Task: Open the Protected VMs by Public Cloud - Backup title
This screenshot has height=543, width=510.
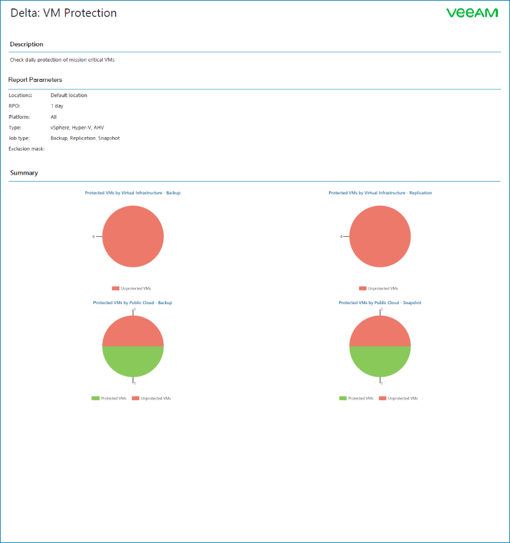Action: click(133, 303)
